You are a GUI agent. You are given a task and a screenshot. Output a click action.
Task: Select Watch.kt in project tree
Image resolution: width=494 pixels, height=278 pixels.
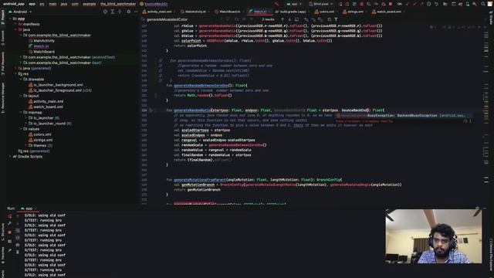click(x=41, y=46)
